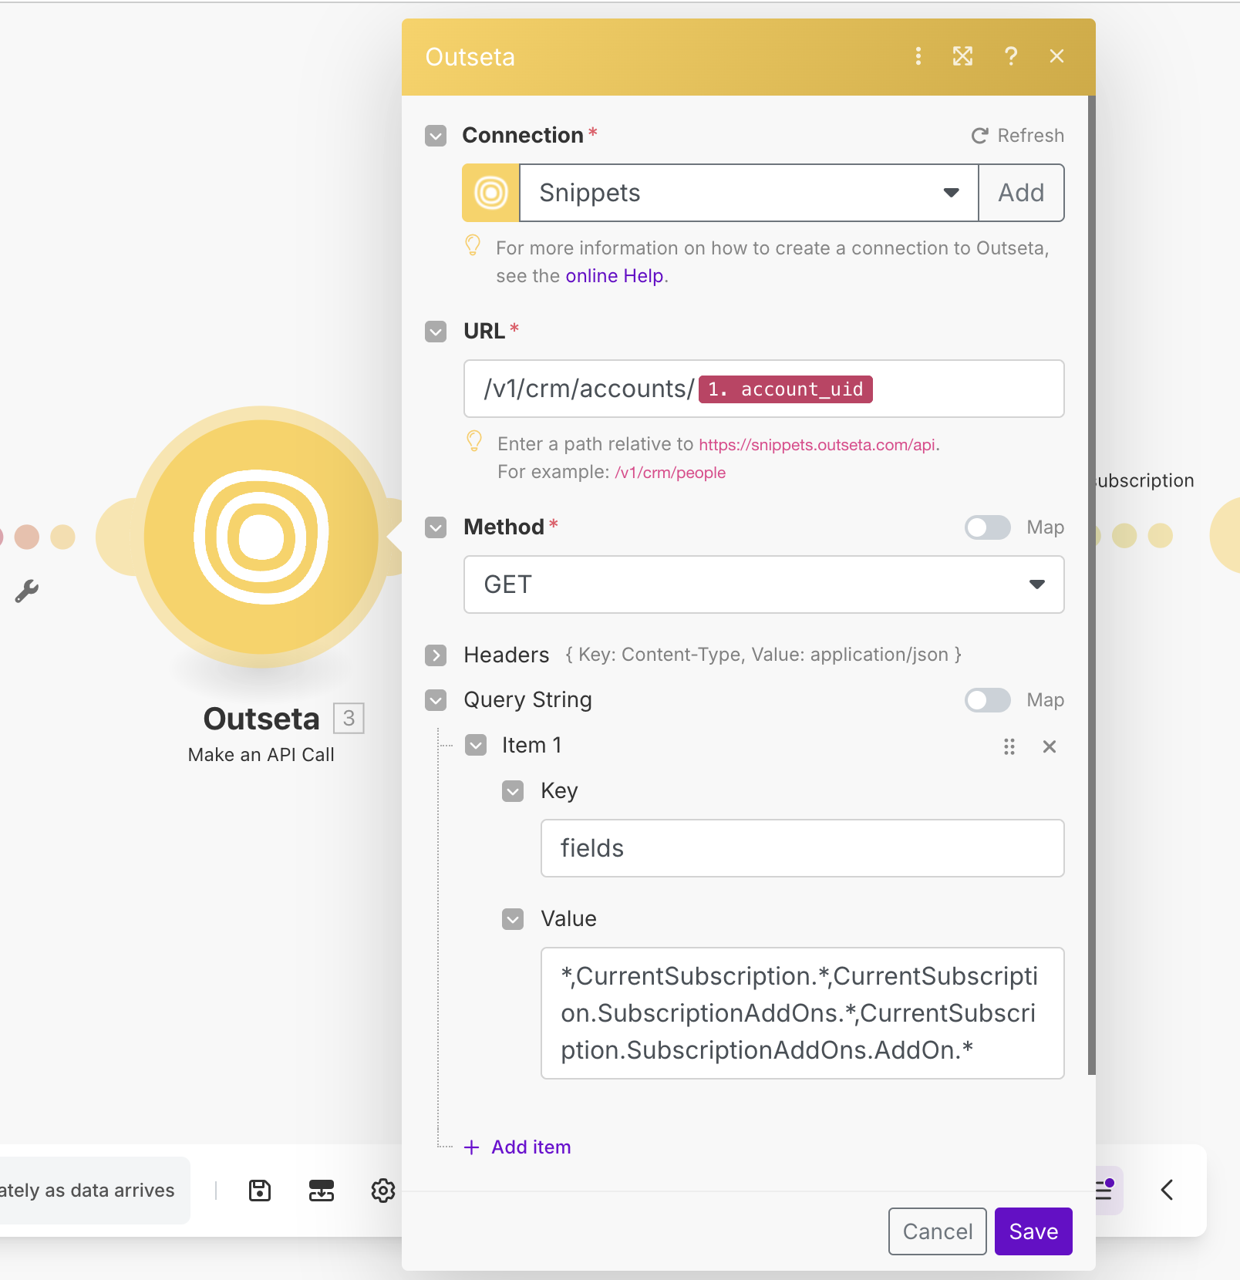Grab the Item 1 drag handle icon
Viewport: 1240px width, 1280px height.
(1009, 746)
